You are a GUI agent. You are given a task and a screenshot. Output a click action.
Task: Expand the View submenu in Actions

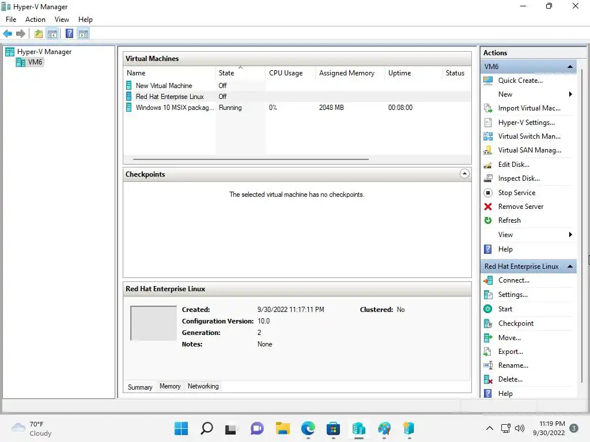[570, 235]
